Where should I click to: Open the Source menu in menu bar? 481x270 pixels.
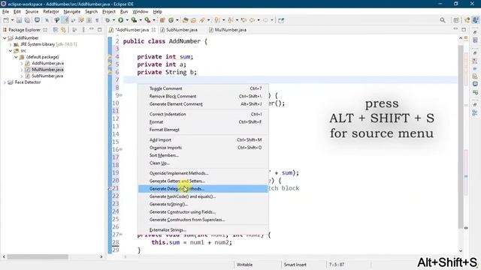point(32,12)
